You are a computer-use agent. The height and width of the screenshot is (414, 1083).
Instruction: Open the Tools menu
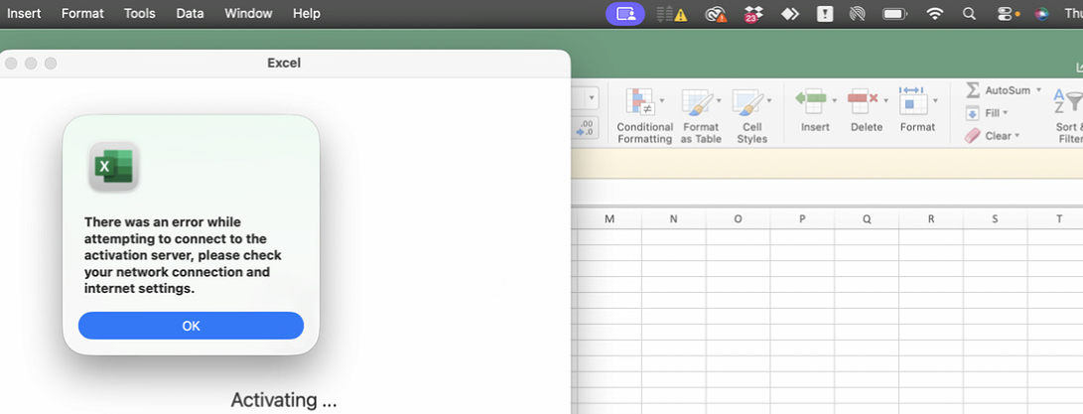140,13
